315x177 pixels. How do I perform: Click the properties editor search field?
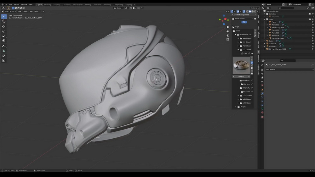click(288, 61)
